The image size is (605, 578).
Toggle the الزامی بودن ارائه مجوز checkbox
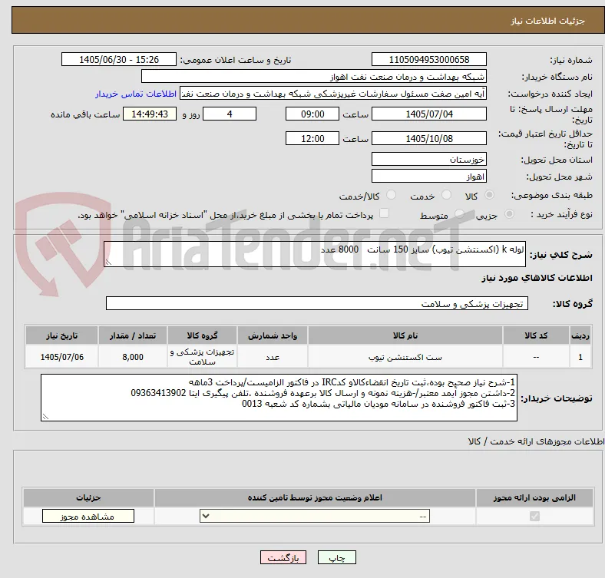tap(534, 516)
